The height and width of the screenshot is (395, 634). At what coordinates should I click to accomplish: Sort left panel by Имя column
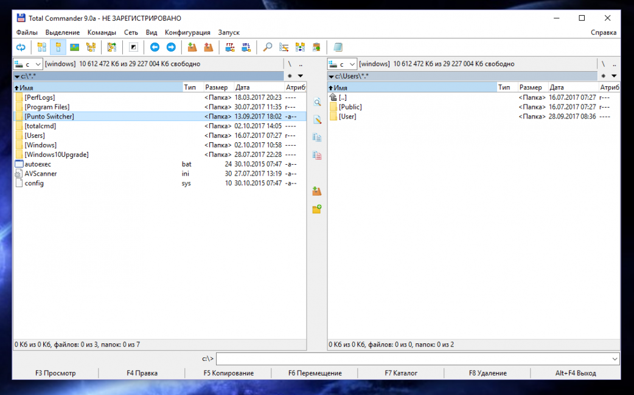coord(98,88)
